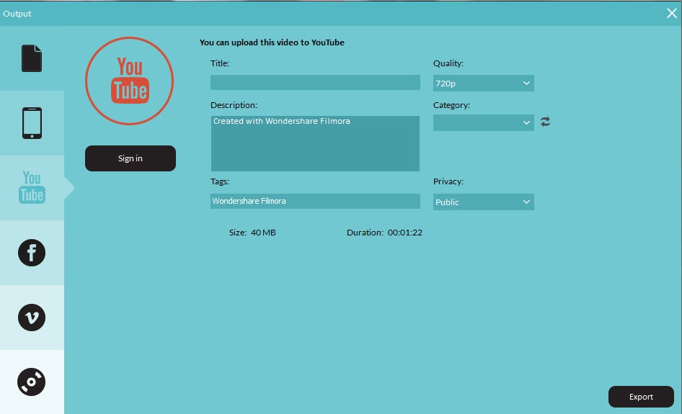Close the Output window
Viewport: 682px width, 414px height.
(x=672, y=13)
